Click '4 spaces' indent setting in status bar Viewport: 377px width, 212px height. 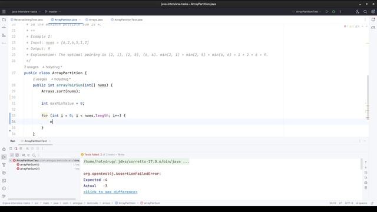point(361,203)
